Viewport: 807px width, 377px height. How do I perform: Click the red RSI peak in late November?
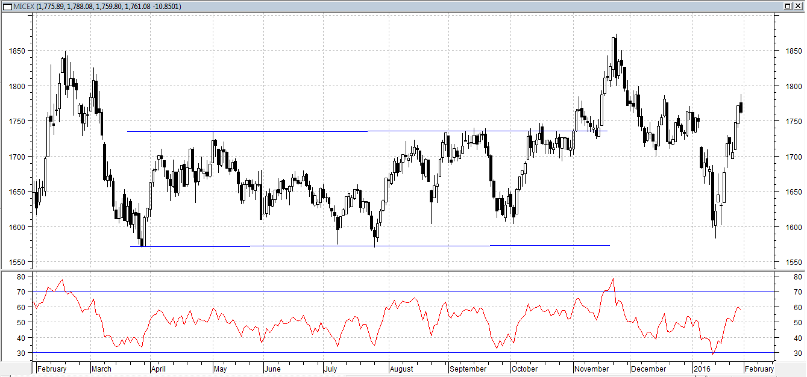[x=613, y=279]
